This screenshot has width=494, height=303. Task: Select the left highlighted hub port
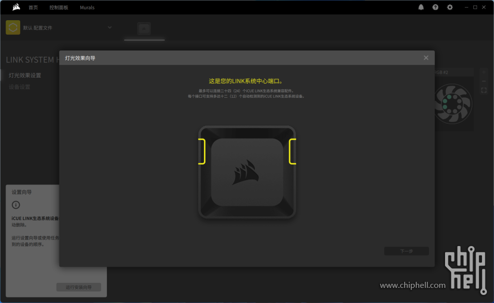tap(202, 151)
